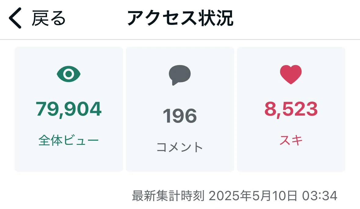
Task: Click the スキ label
Action: pyautogui.click(x=291, y=140)
